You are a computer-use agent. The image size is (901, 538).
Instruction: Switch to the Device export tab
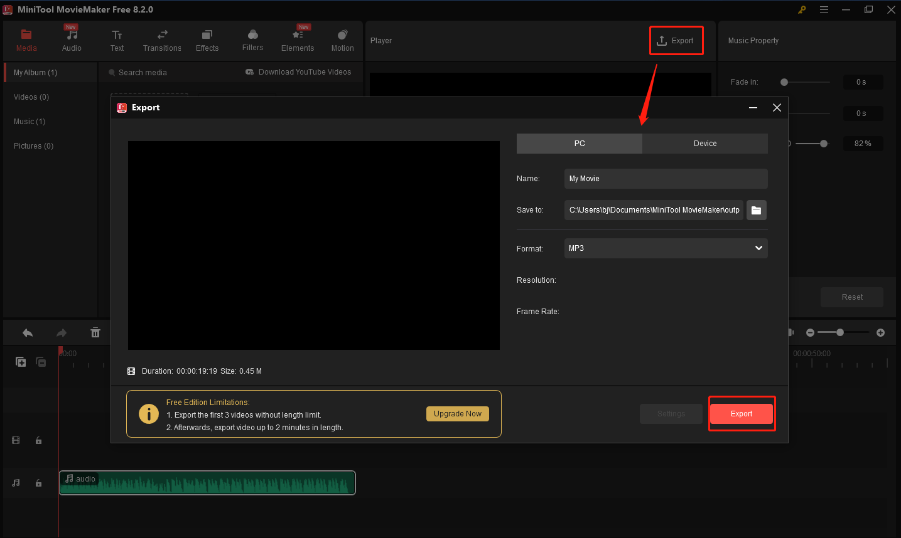coord(705,144)
